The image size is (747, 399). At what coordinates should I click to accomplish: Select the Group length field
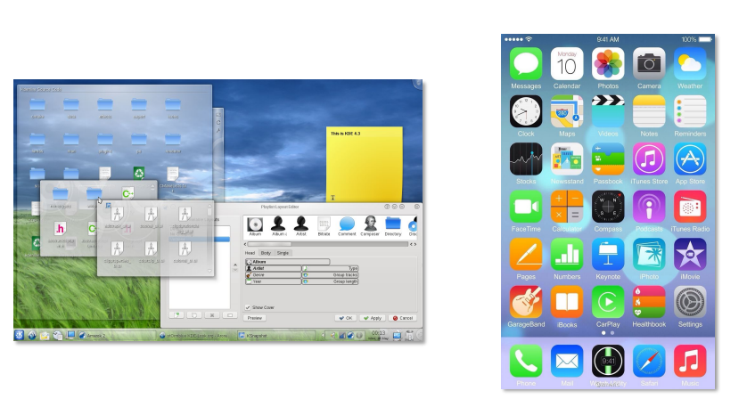click(330, 281)
